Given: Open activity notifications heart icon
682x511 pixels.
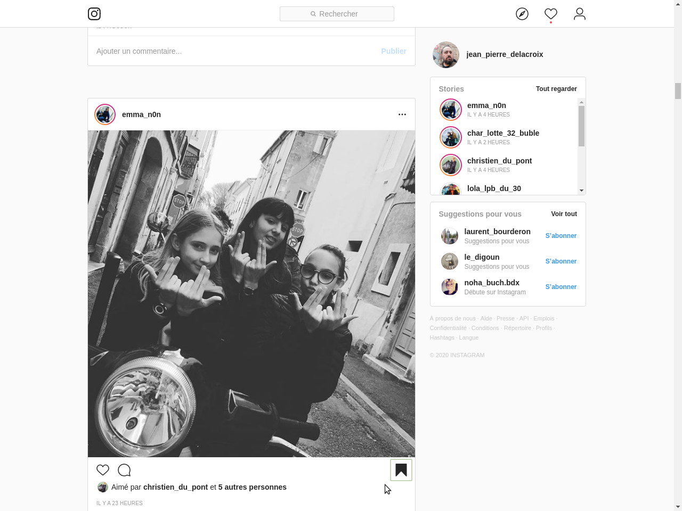Looking at the screenshot, I should [x=551, y=14].
